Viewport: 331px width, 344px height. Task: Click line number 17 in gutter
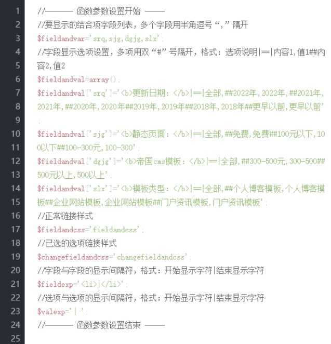tap(16, 229)
